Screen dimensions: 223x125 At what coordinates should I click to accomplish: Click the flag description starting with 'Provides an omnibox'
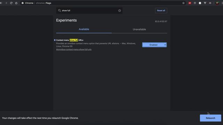(96, 45)
